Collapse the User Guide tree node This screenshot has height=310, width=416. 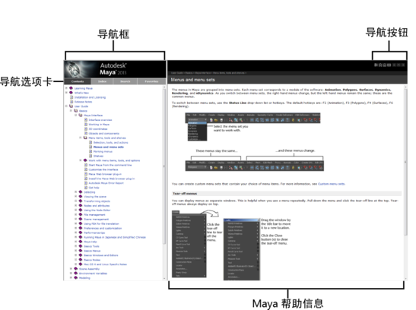(x=66, y=106)
